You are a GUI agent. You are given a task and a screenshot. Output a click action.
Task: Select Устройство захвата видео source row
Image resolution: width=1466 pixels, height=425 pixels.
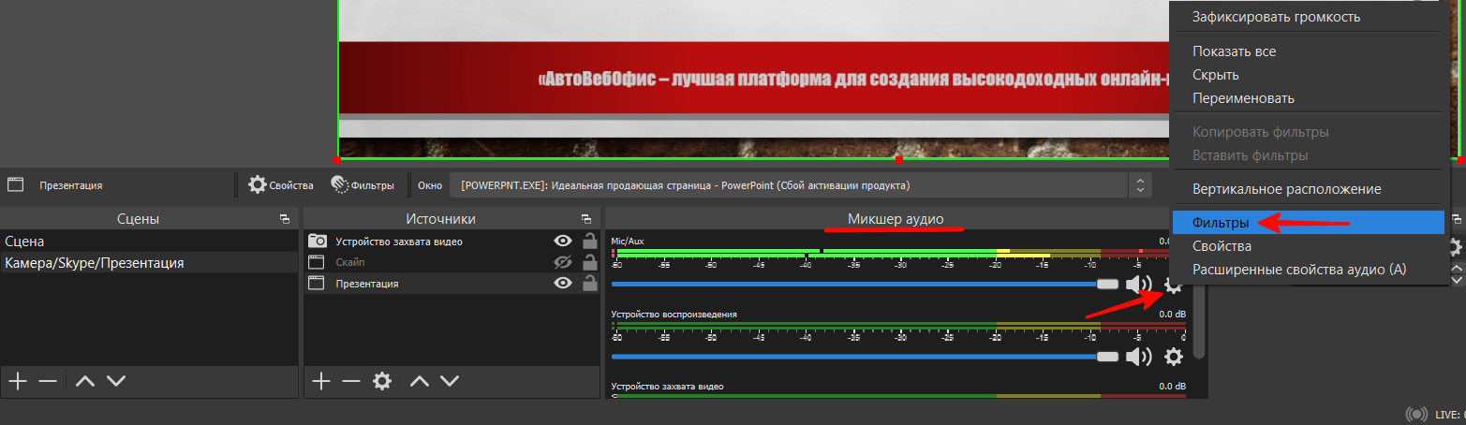click(453, 242)
